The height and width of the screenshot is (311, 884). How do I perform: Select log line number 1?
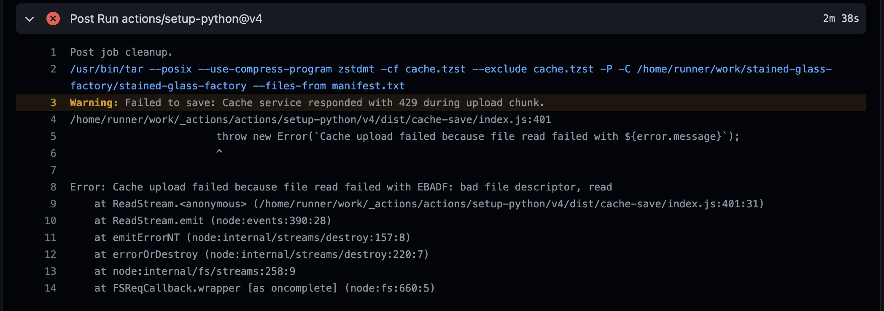tap(53, 52)
